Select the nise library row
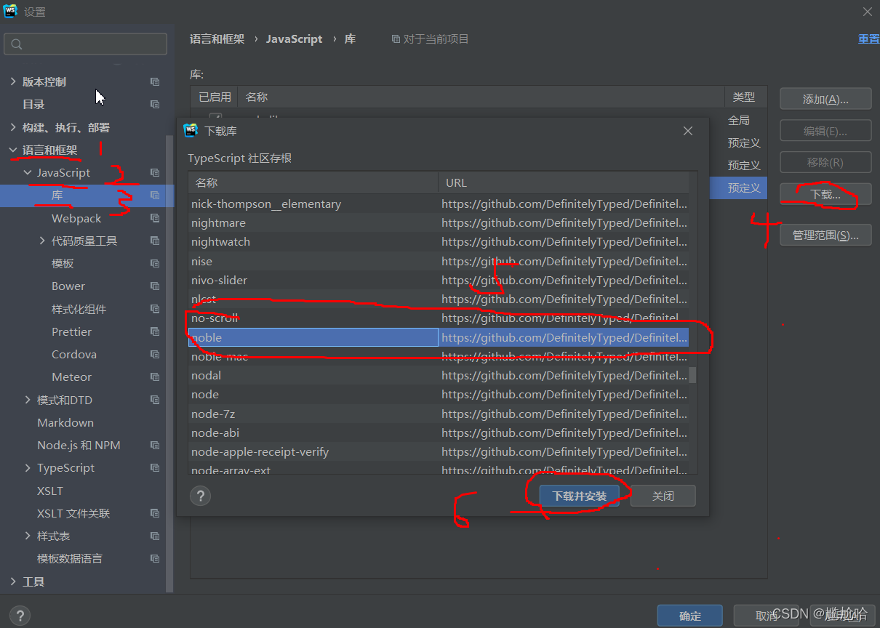Screen dimensions: 880x628 click(439, 261)
